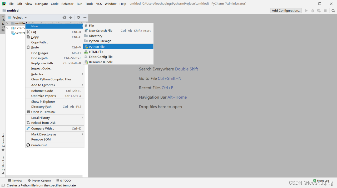Open the Terminal tool window tab

15,180
